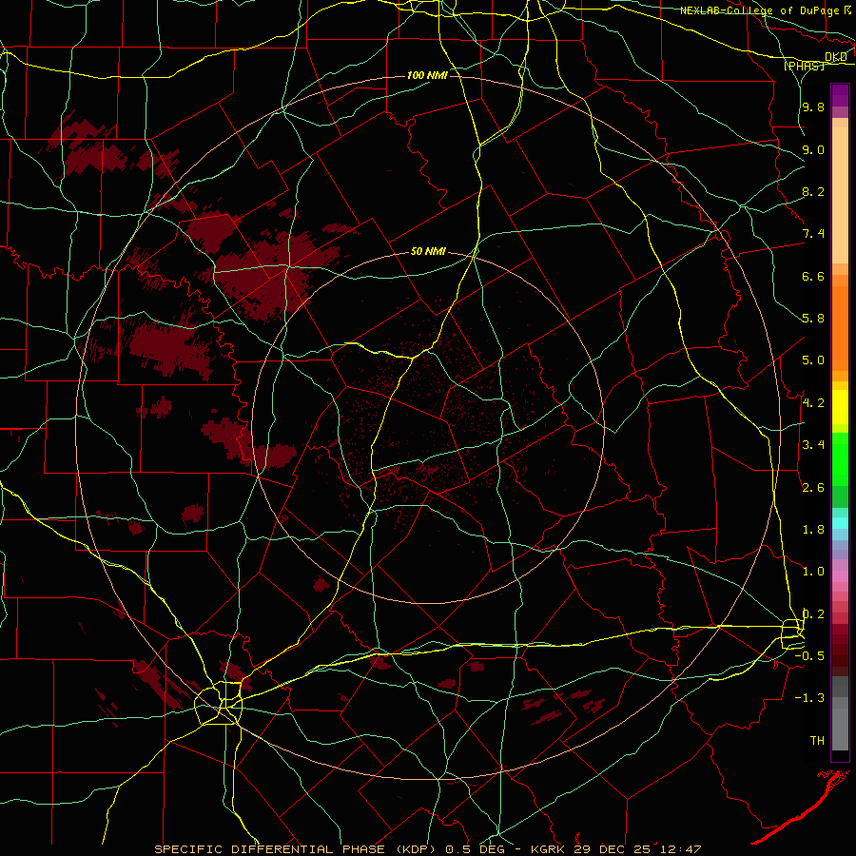Click the (KDP) abbreviation in caption

(414, 849)
